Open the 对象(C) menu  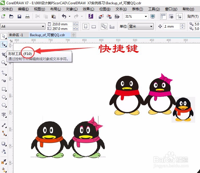pos(72,9)
